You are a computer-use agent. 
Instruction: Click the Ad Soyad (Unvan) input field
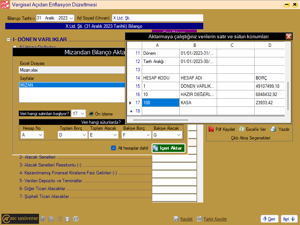[x=157, y=18]
